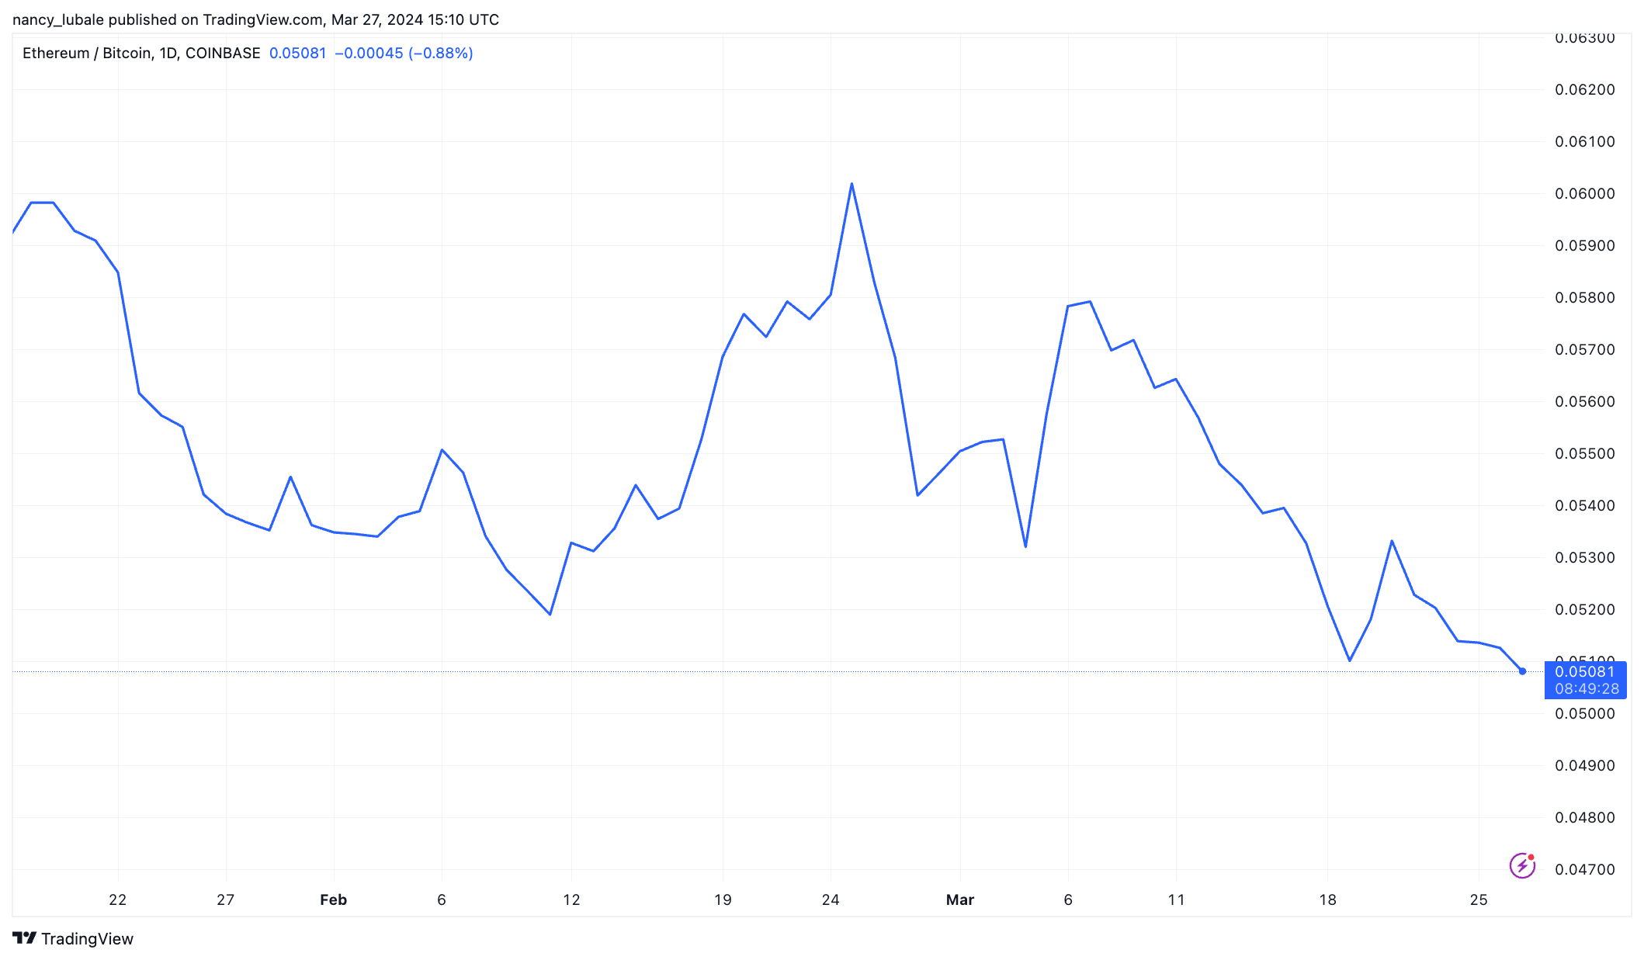Viewport: 1644px width, 960px height.
Task: Click the 0.05081 value in the legend
Action: [297, 53]
